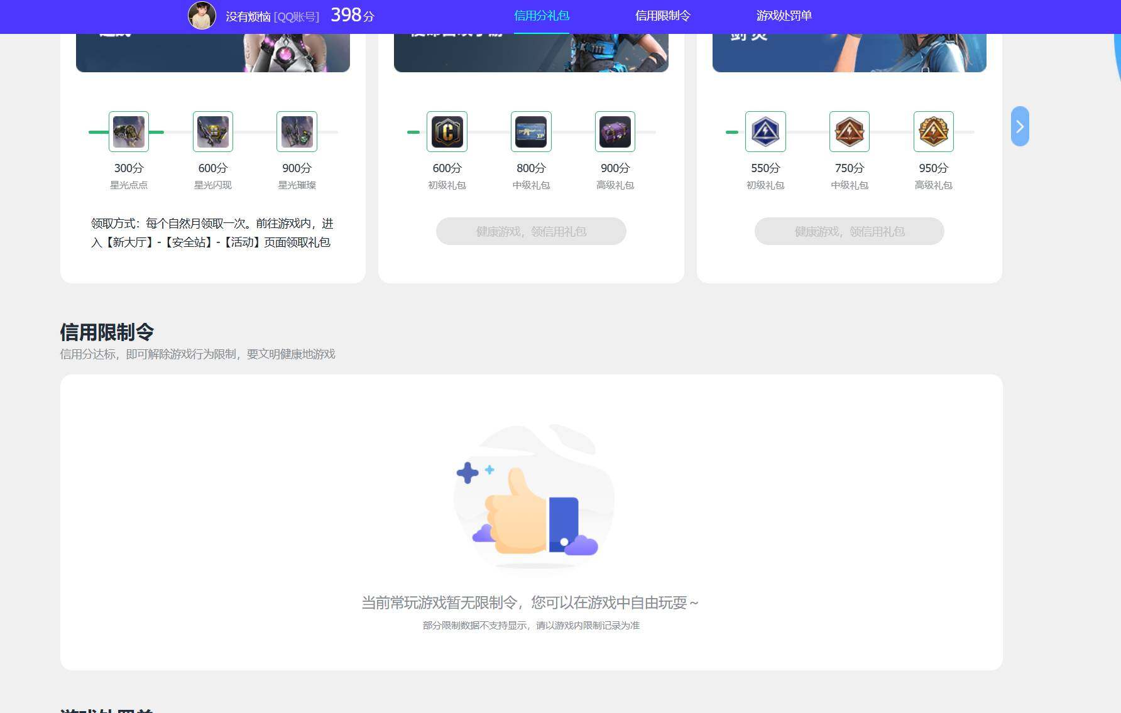This screenshot has height=713, width=1121.
Task: Click the 星光闪现 label
Action: click(213, 185)
